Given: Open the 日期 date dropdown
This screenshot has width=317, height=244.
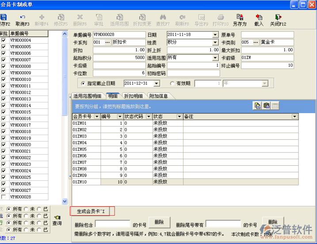Looking at the screenshot, I should click(215, 35).
